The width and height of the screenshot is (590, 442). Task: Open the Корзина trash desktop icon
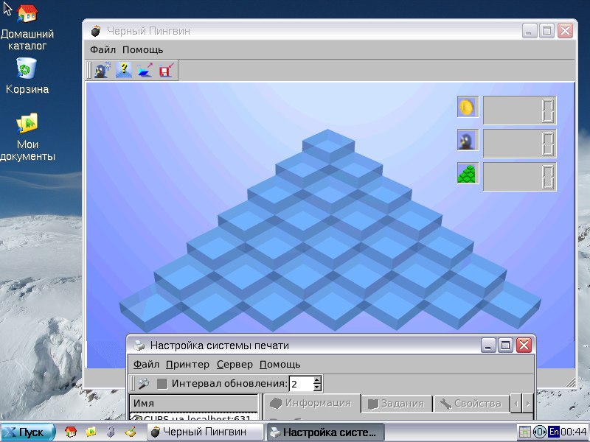[27, 75]
